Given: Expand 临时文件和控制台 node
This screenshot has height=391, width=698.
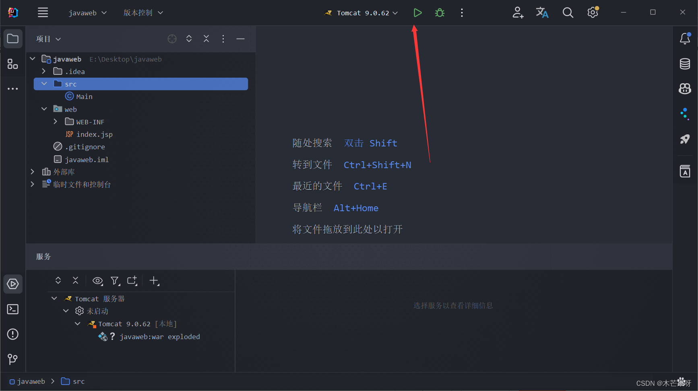Looking at the screenshot, I should coord(33,184).
